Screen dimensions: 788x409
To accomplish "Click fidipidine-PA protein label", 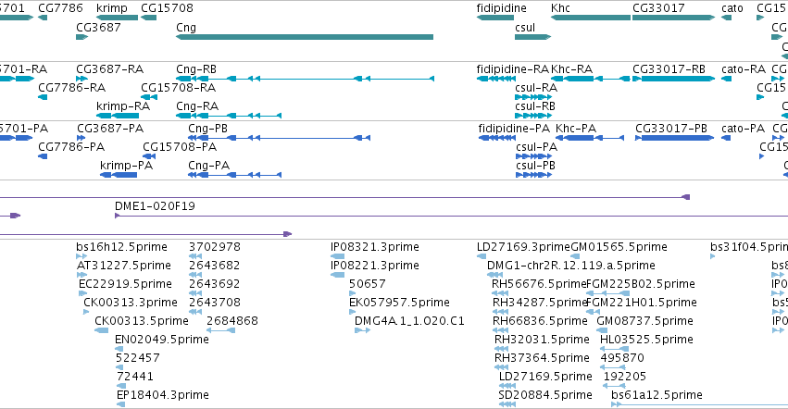I will (514, 128).
